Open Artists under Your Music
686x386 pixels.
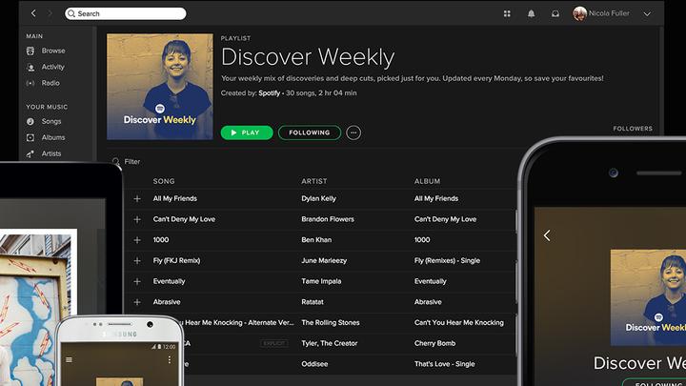point(51,153)
